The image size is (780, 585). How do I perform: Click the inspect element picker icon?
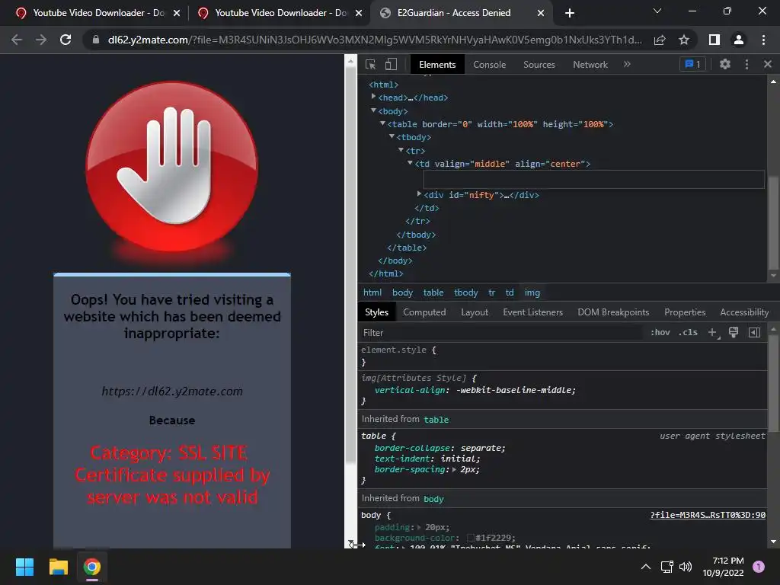tap(370, 64)
